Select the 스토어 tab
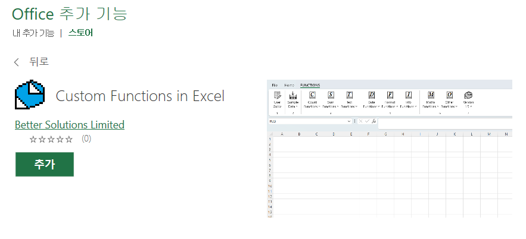The image size is (526, 239). [x=80, y=33]
